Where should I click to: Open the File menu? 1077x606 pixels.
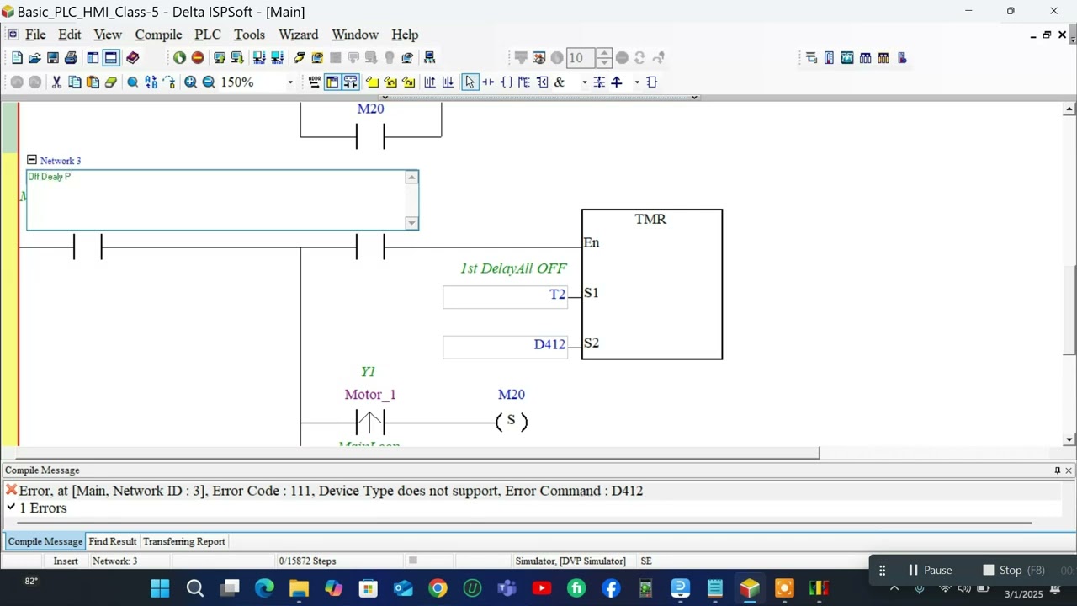tap(35, 35)
